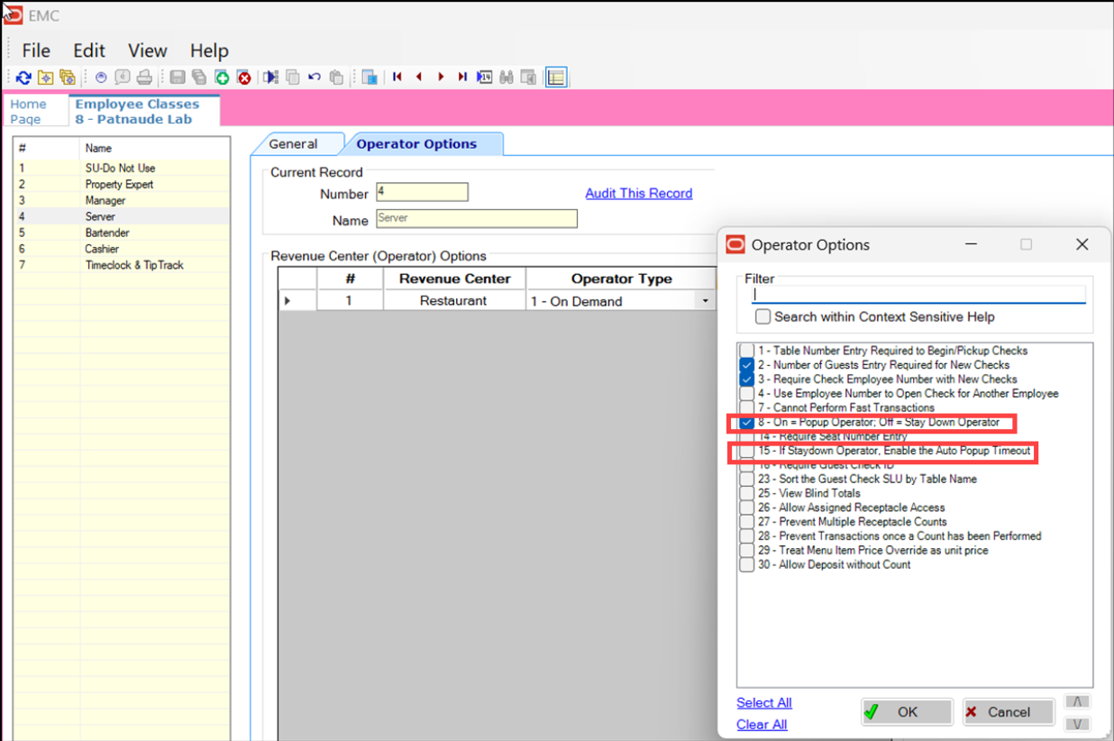Click the Name field containing Server
1114x741 pixels.
(x=476, y=218)
